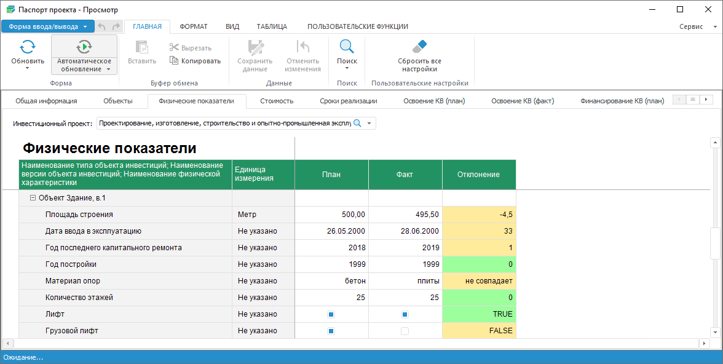Click the undo arrow in title toolbar
The image size is (723, 364).
pyautogui.click(x=102, y=26)
